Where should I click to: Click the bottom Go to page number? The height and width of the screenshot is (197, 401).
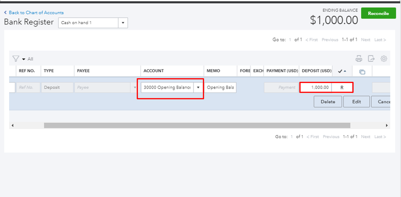(x=291, y=137)
